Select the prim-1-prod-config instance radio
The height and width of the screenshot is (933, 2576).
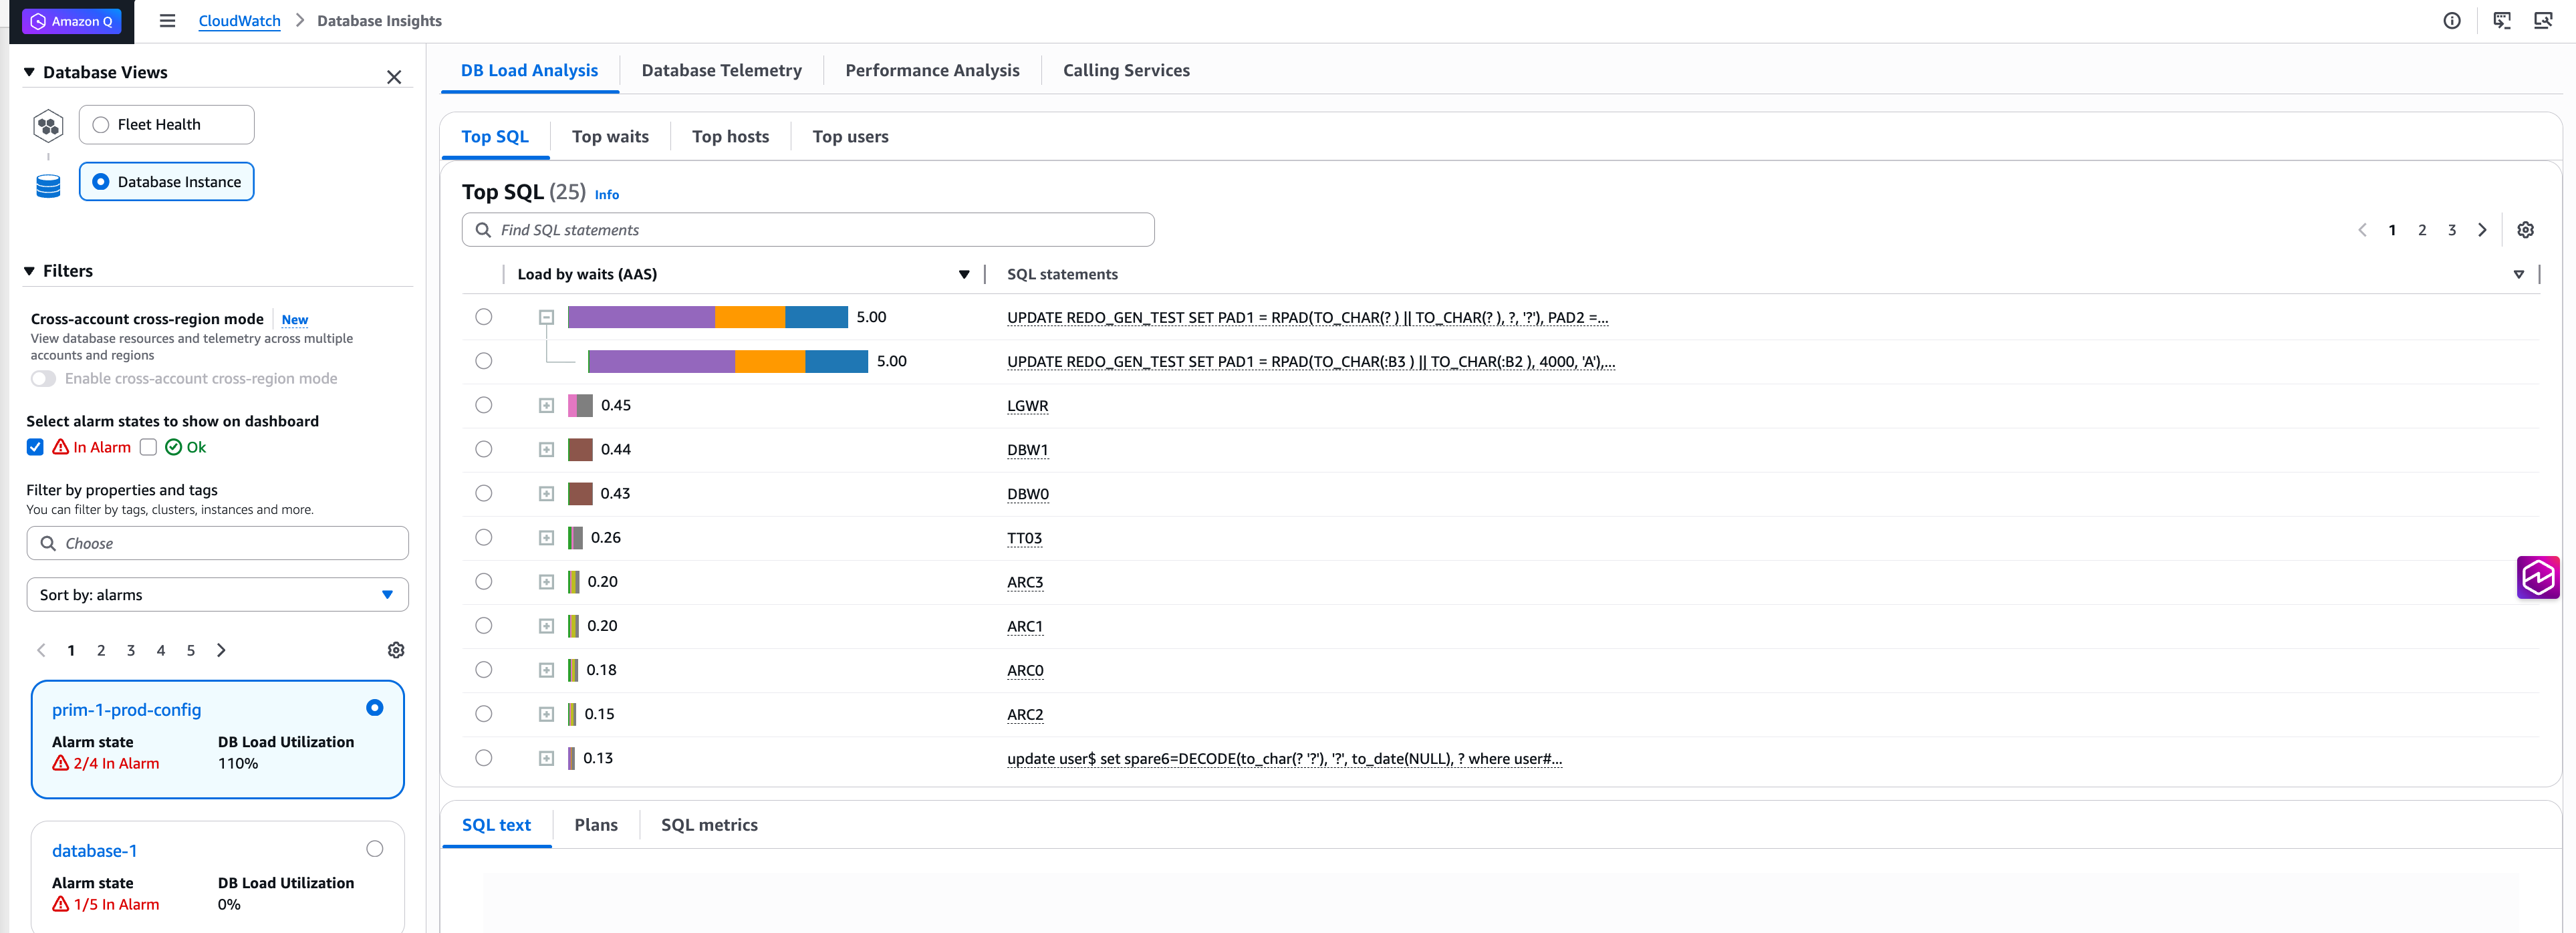coord(375,708)
